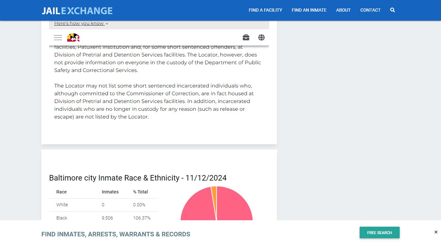Viewport: 441px width, 248px height.
Task: Open the hamburger menu in embedded page
Action: point(58,37)
